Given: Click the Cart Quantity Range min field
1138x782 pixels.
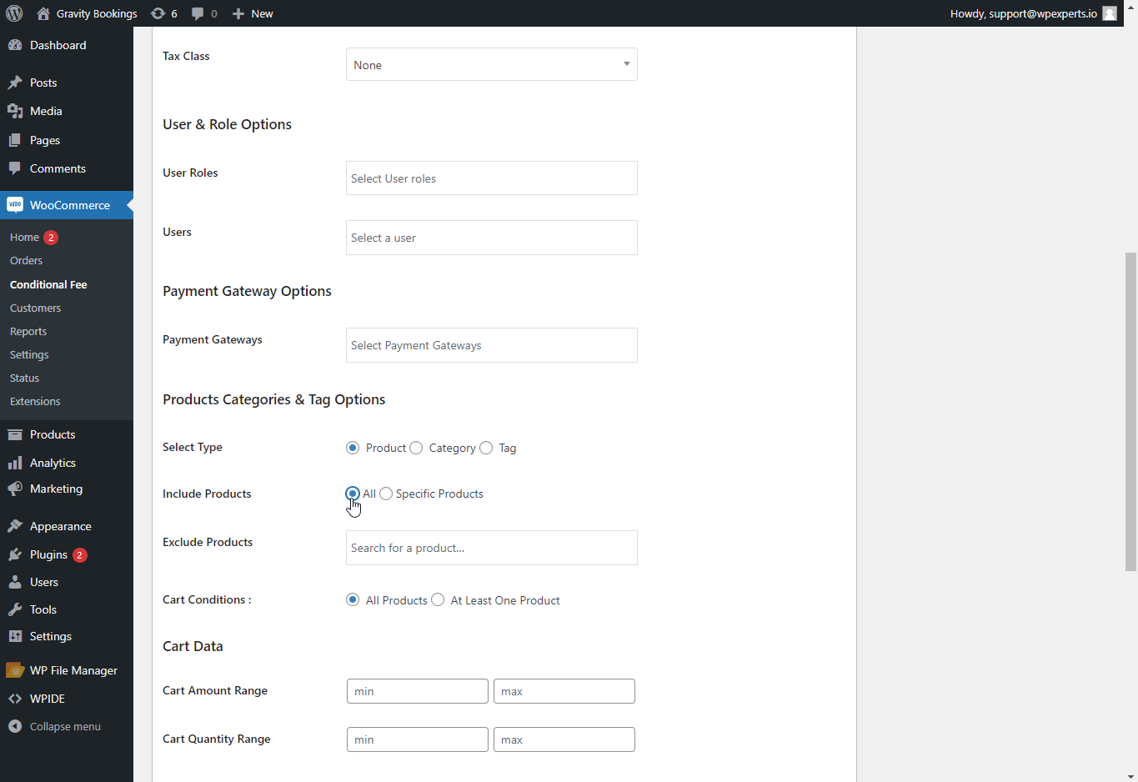Looking at the screenshot, I should [418, 739].
